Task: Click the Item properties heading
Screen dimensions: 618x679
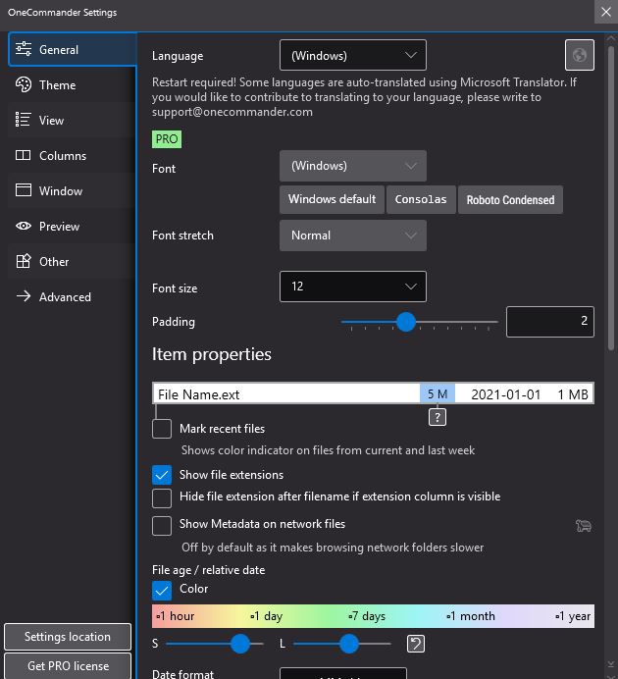Action: tap(212, 354)
